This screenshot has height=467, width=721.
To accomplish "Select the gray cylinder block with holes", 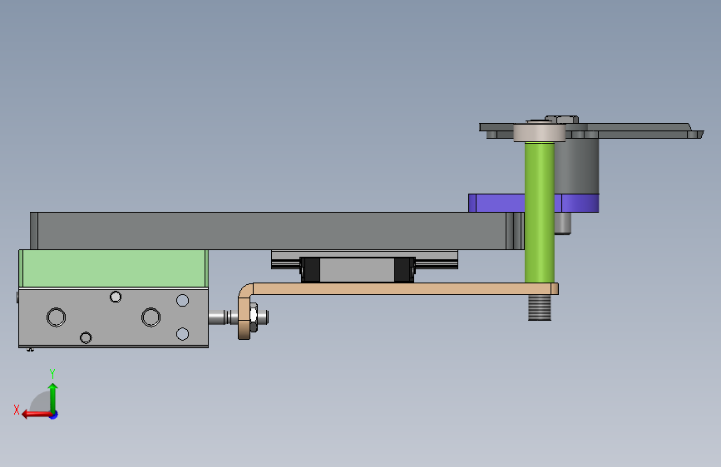I will 114,317.
